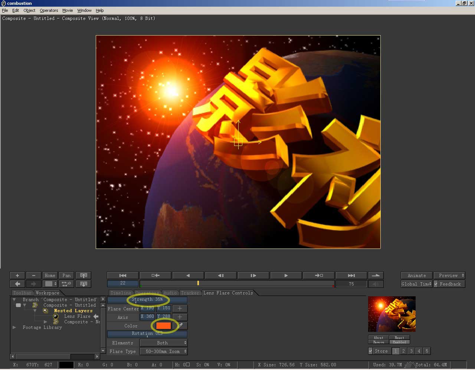Expand the Footage Library tree item
Screen dimensions: 475x370
(x=14, y=327)
